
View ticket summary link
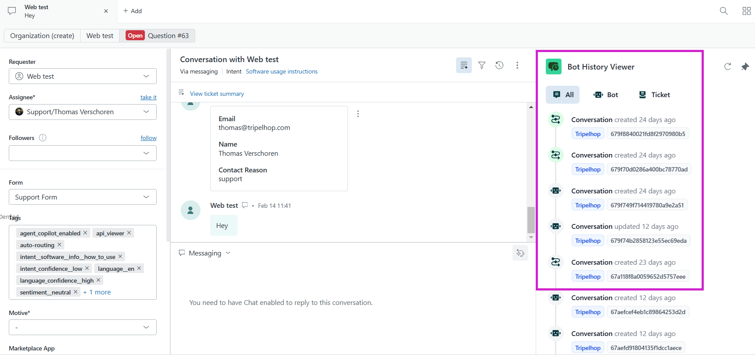[x=217, y=94]
